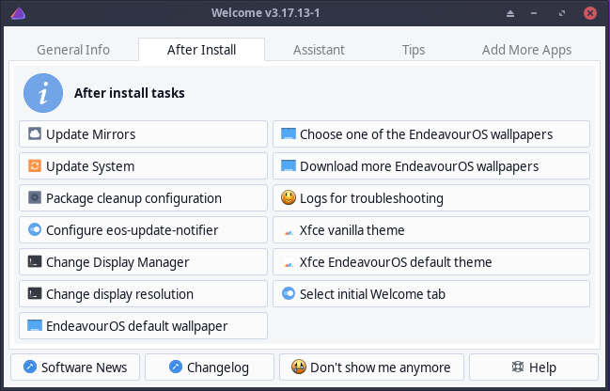The width and height of the screenshot is (610, 391).
Task: Go to the Assistant tab
Action: (x=319, y=50)
